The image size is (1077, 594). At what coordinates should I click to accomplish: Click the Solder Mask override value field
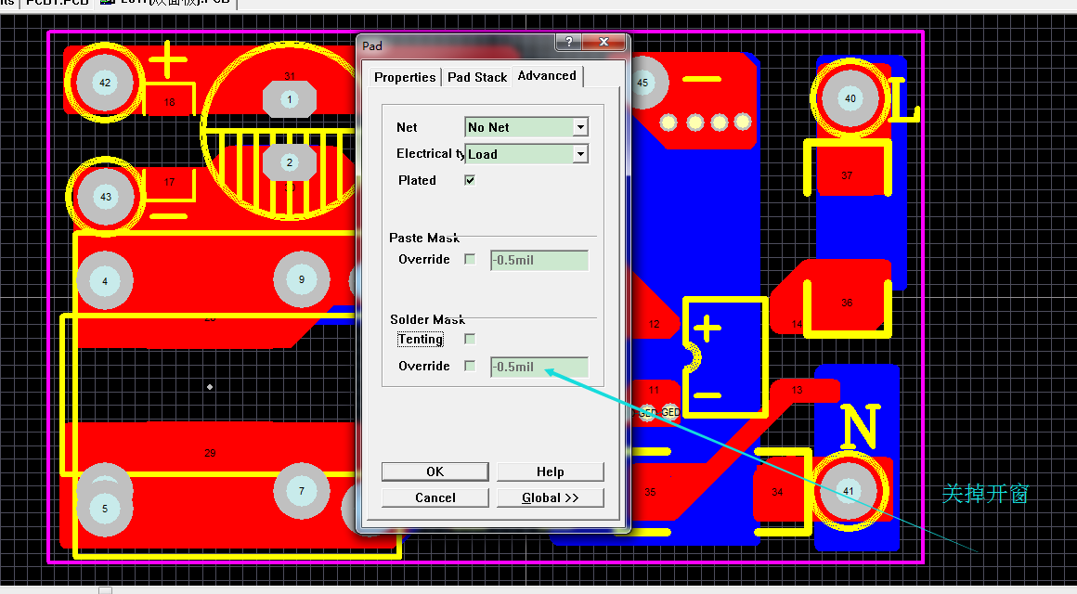[538, 367]
